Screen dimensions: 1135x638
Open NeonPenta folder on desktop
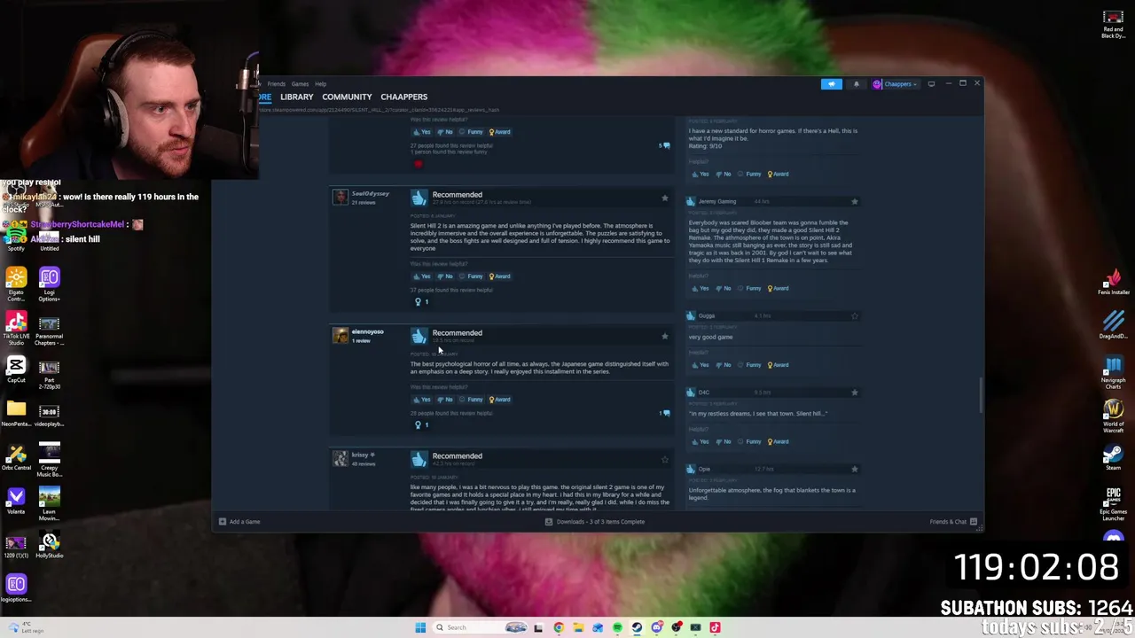point(16,413)
